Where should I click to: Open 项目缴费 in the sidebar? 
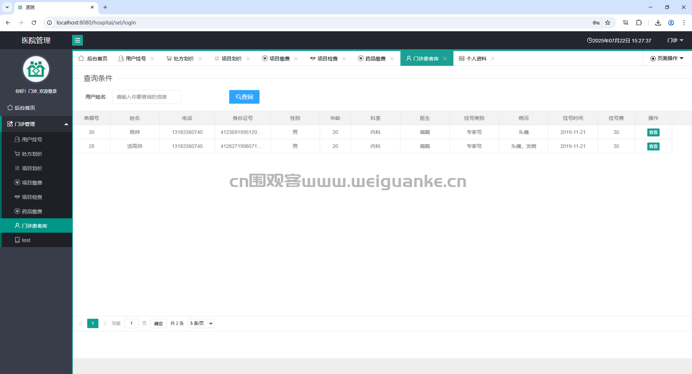tap(36, 182)
